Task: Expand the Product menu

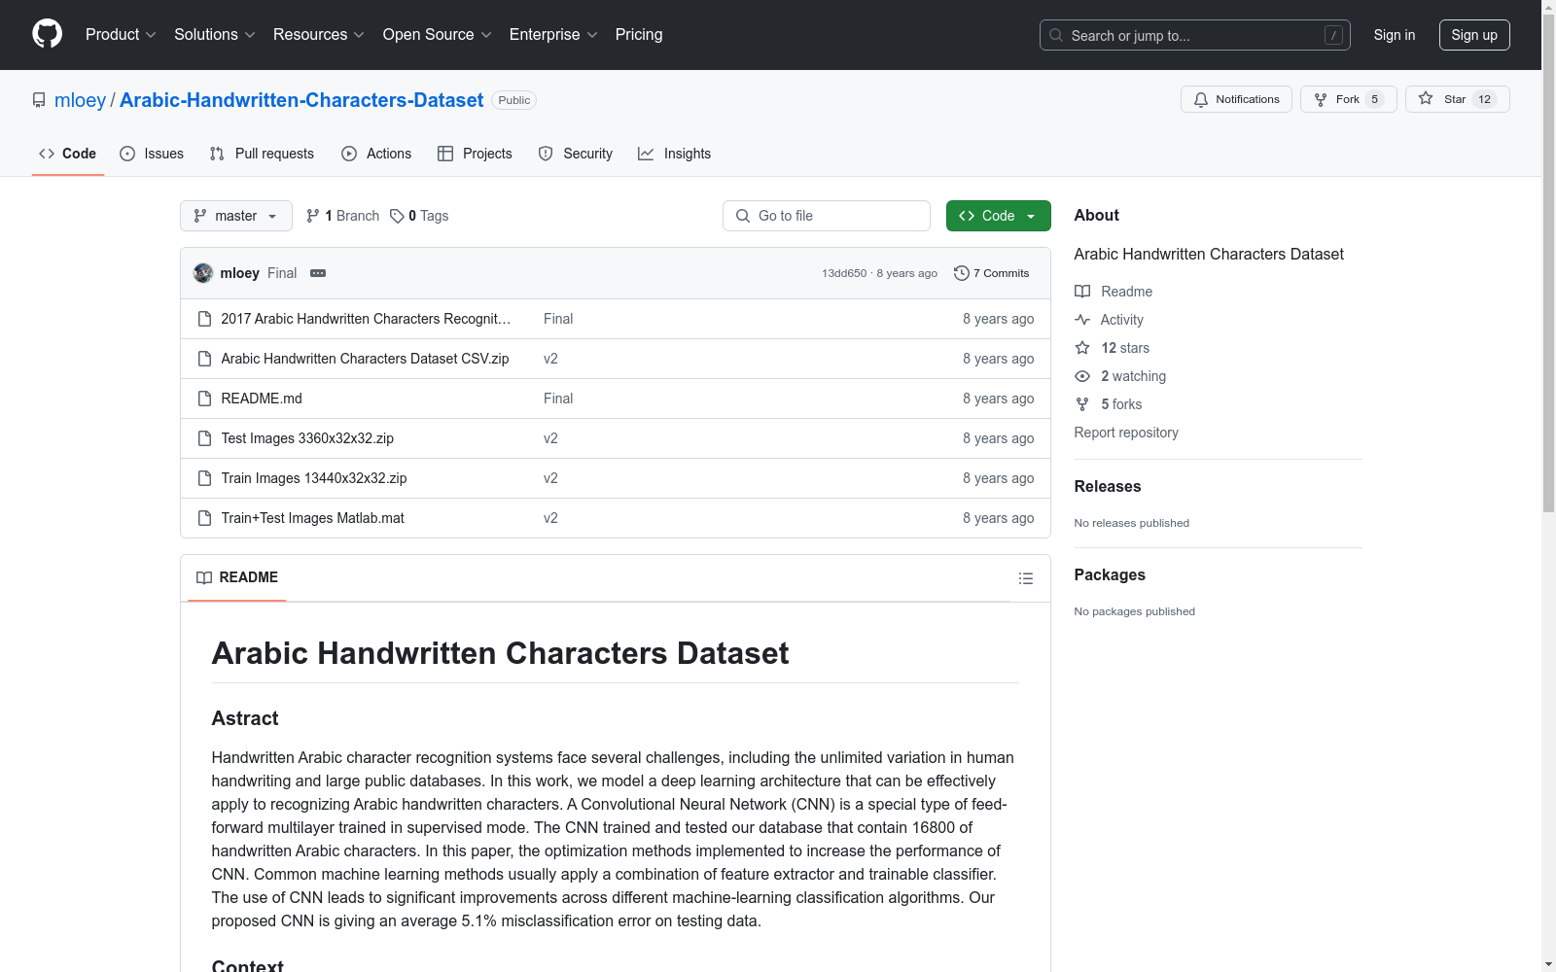Action: [121, 34]
